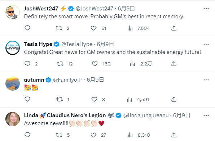Open more options on Linda's tweet

tap(206, 115)
